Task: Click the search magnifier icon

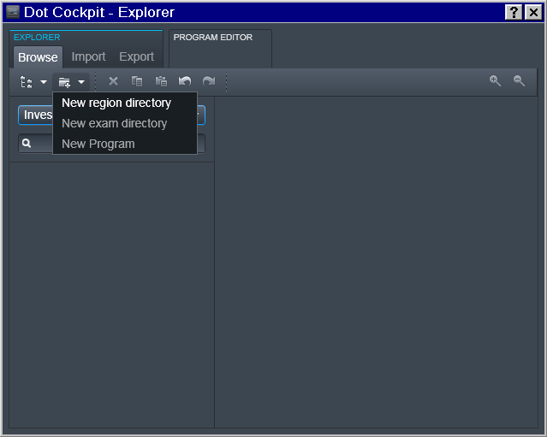Action: (27, 143)
